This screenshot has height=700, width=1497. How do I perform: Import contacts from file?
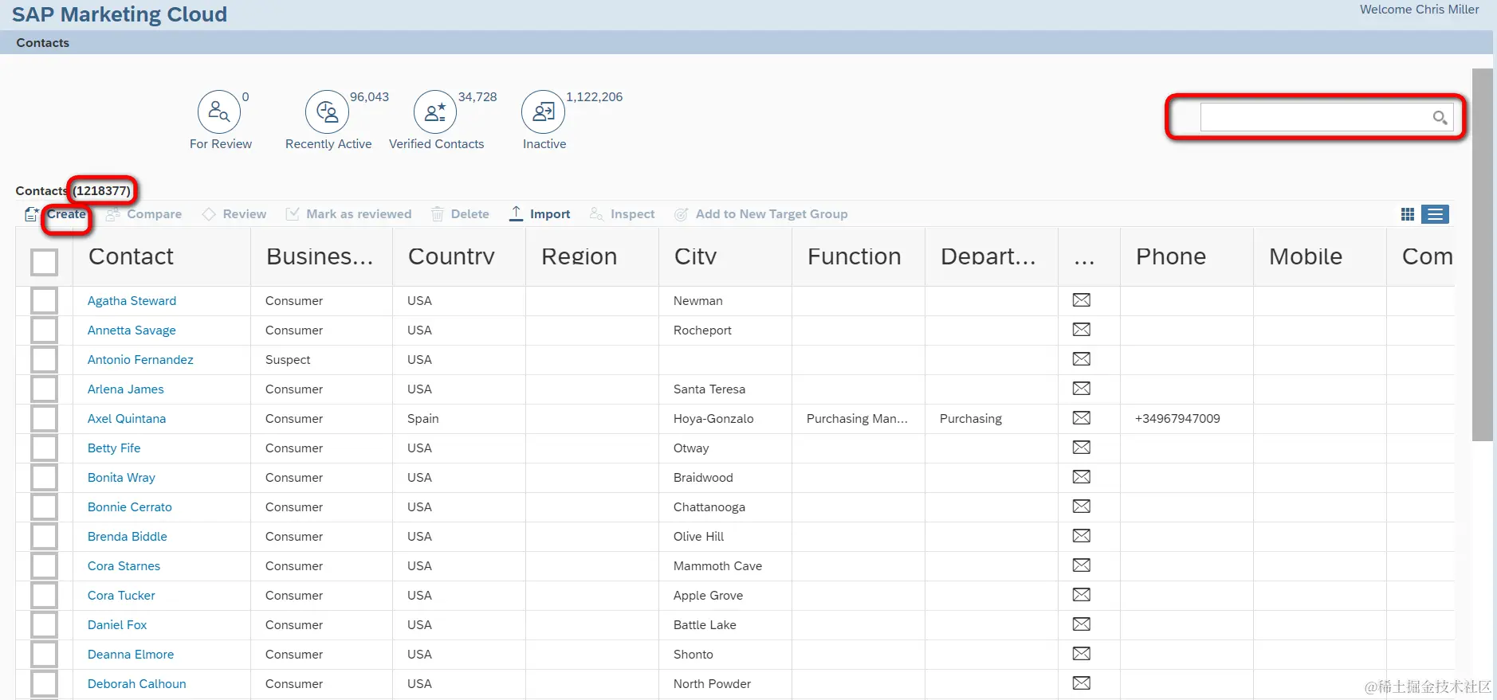[540, 214]
